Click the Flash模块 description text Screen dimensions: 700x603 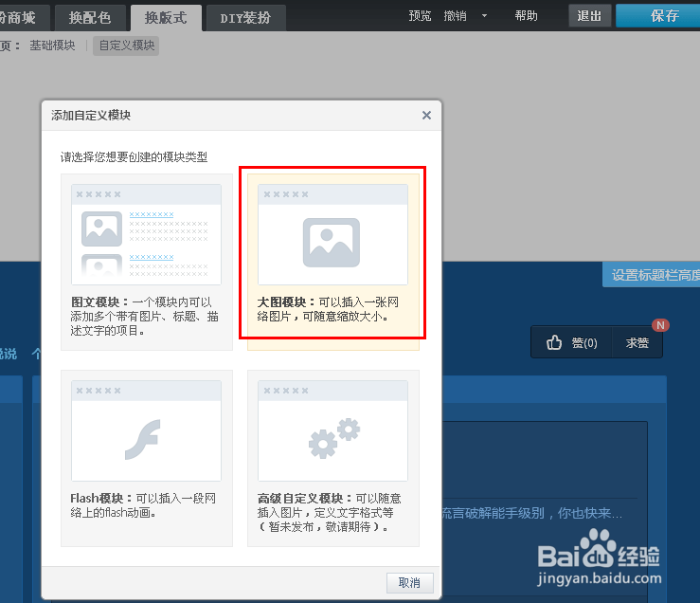tap(143, 505)
